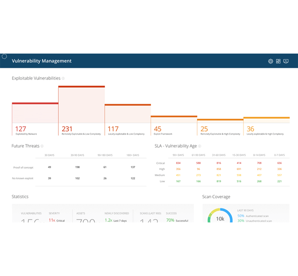Click High 90+ days value 356
The width and height of the screenshot is (298, 276).
(178, 169)
